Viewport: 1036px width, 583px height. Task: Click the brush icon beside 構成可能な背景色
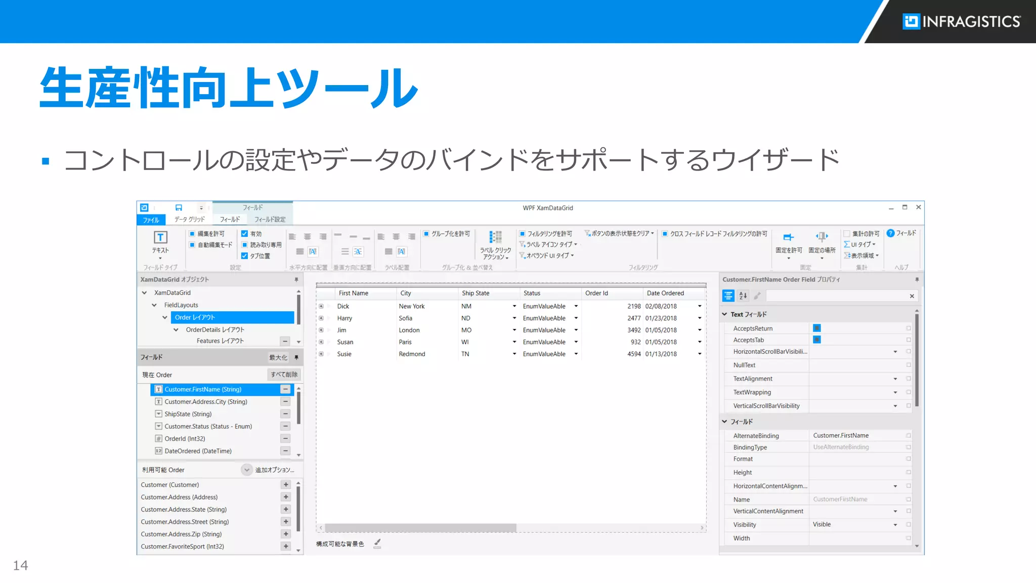coord(377,544)
